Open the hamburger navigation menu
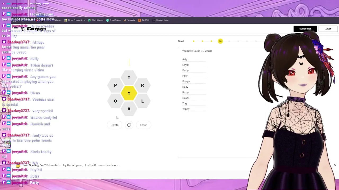The width and height of the screenshot is (339, 190). [16, 29]
